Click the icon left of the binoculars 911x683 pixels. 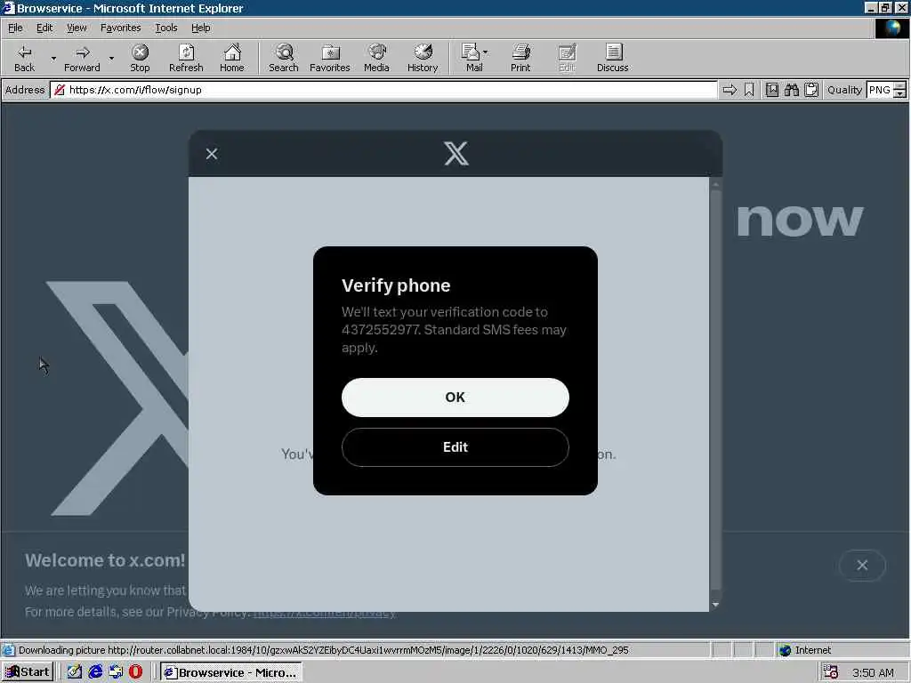[x=771, y=90]
